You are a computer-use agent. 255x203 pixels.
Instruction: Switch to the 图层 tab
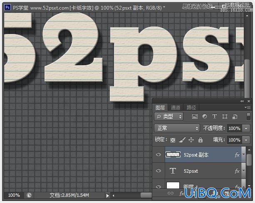(160, 108)
